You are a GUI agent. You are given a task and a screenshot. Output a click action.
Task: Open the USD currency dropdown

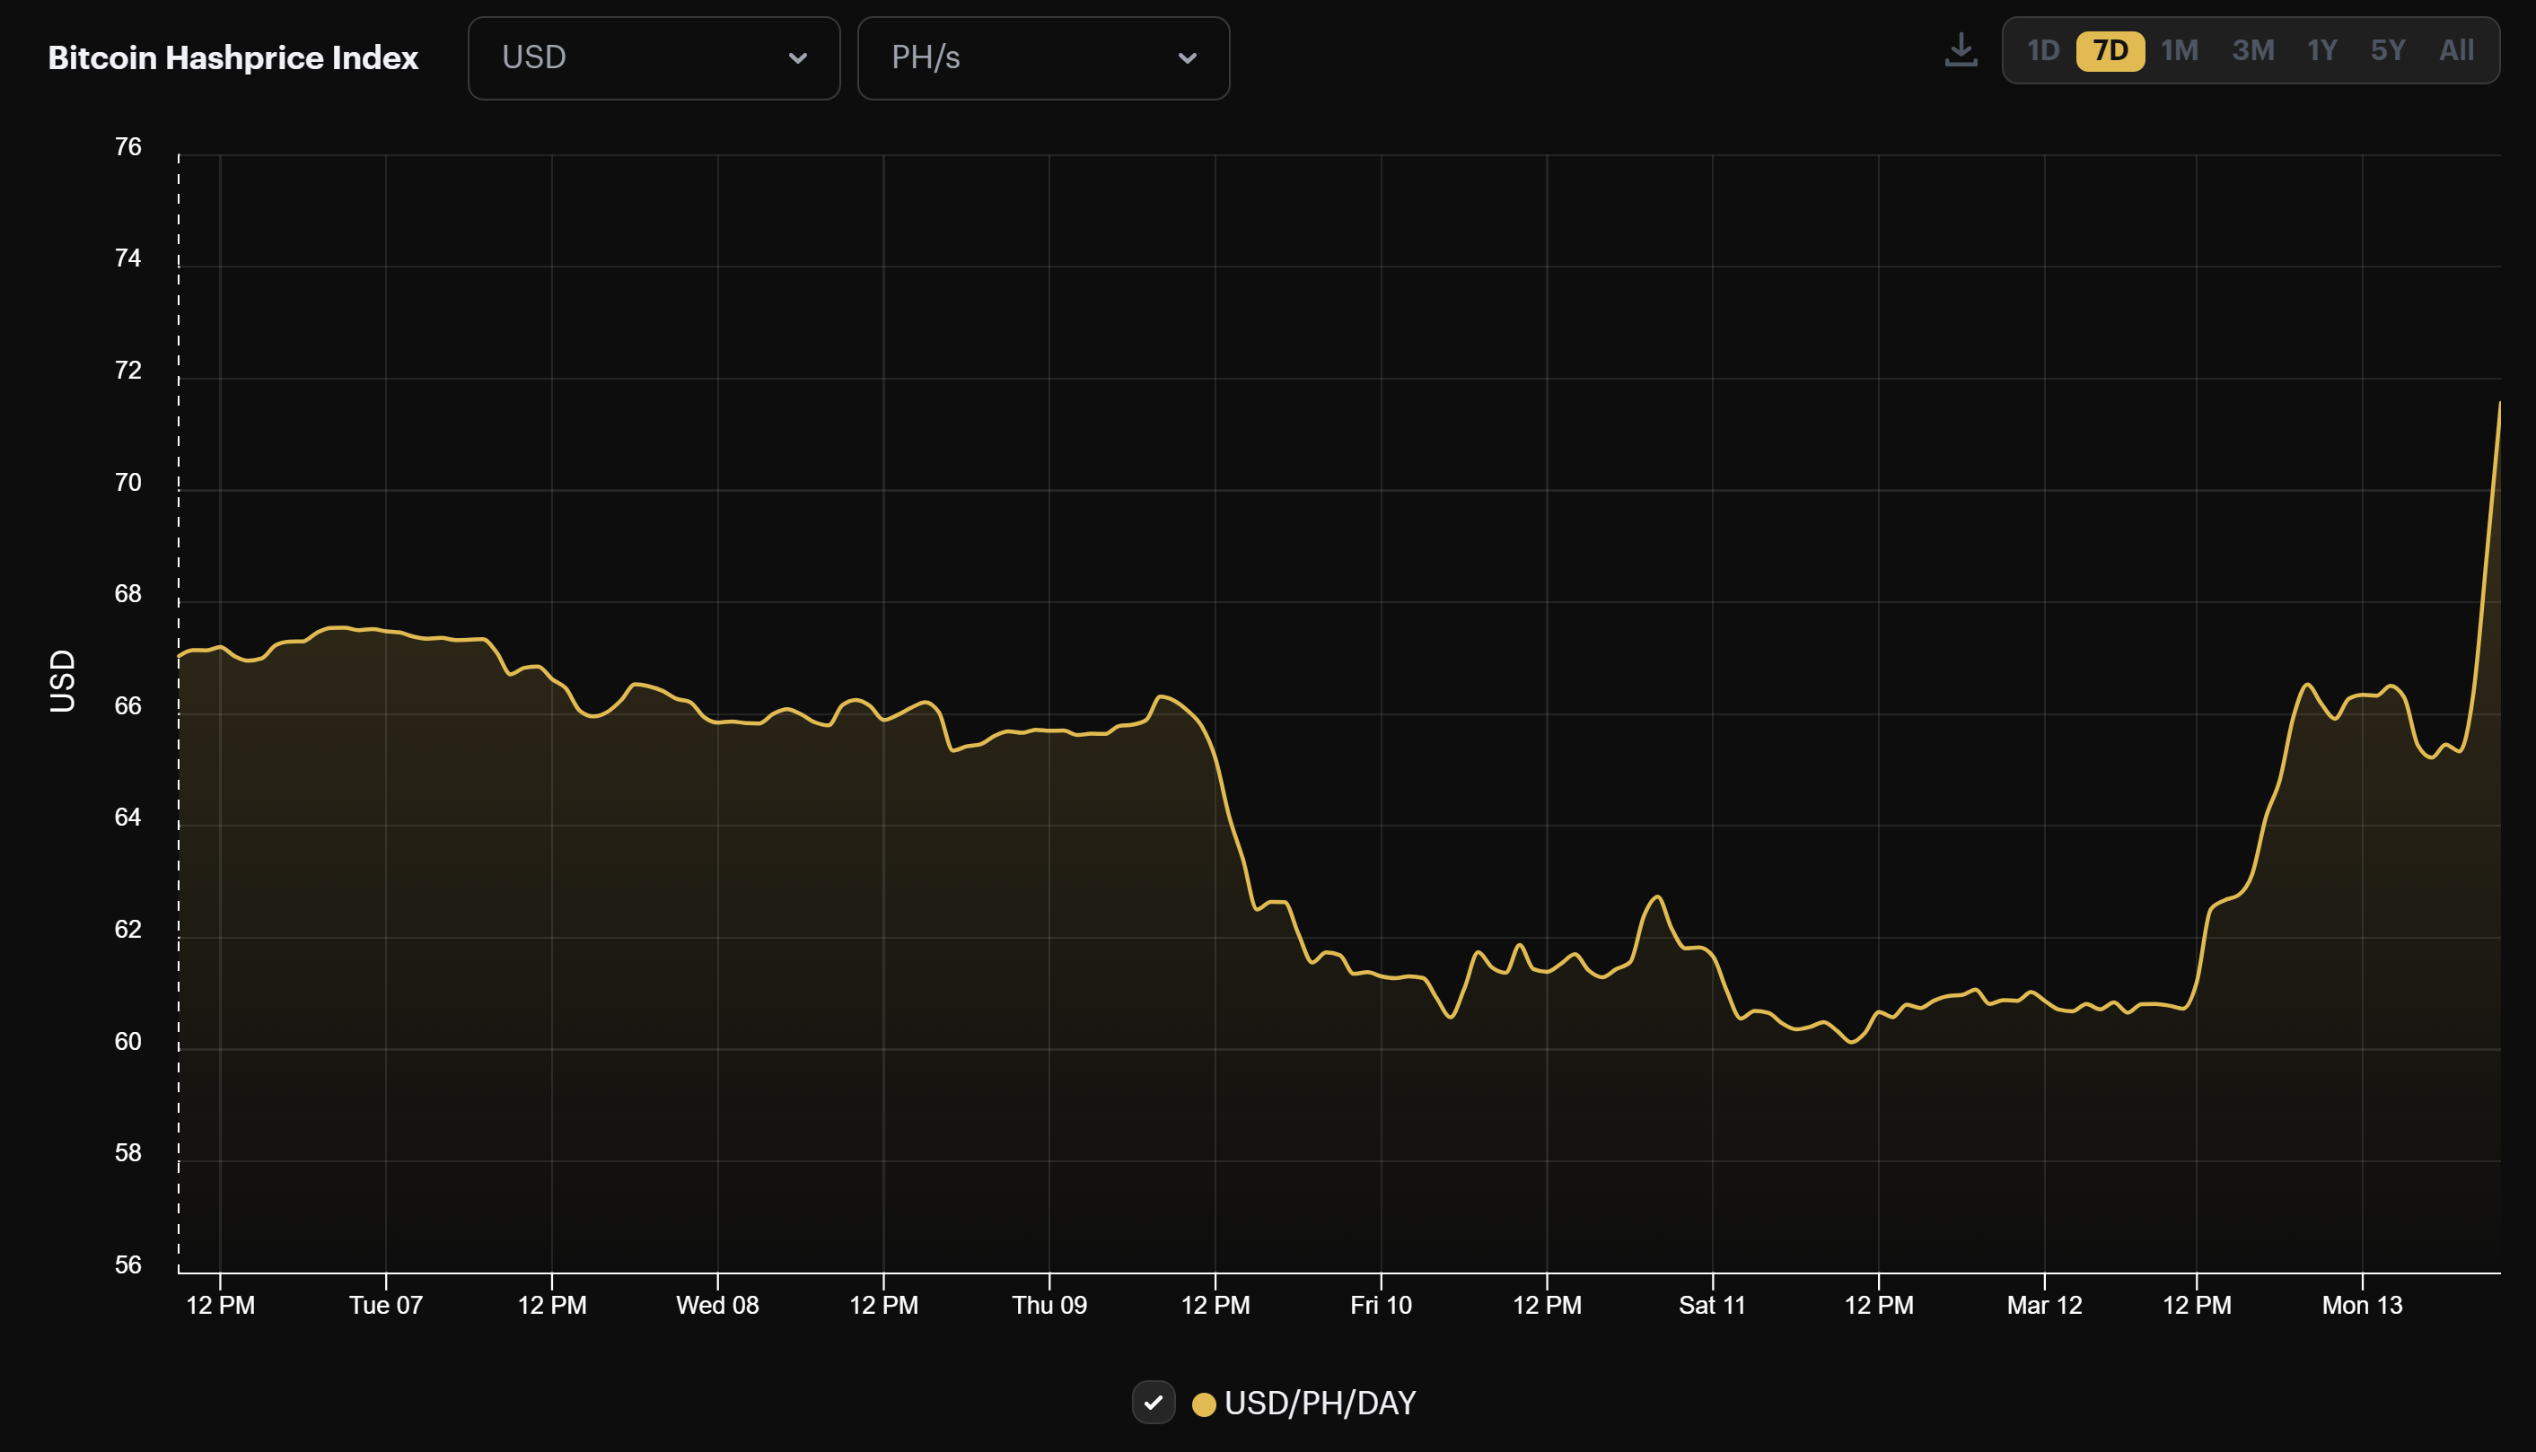(654, 57)
